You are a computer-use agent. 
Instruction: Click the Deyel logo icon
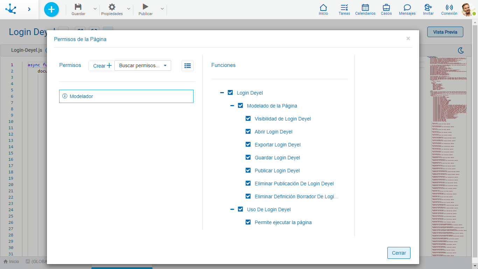pyautogui.click(x=11, y=9)
